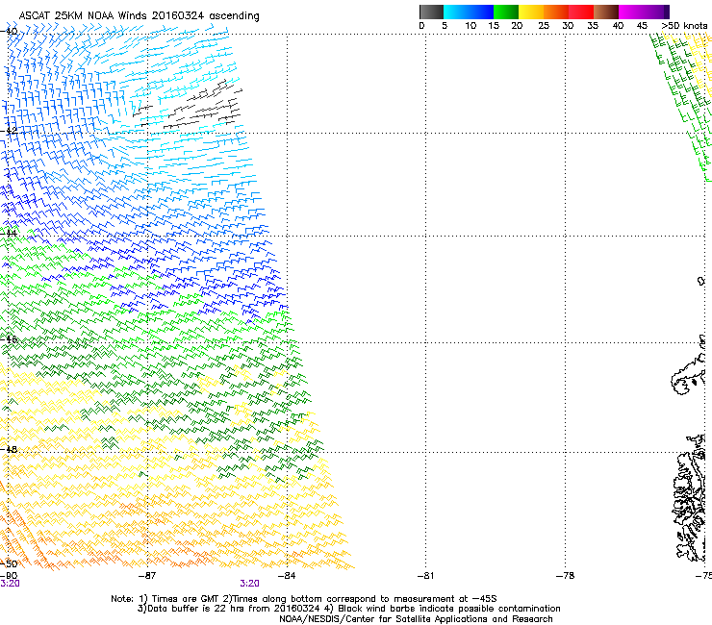Click the note line starting "3)Data buffer is 22 hrs"
Viewport: 712px width, 625px height.
(x=348, y=609)
